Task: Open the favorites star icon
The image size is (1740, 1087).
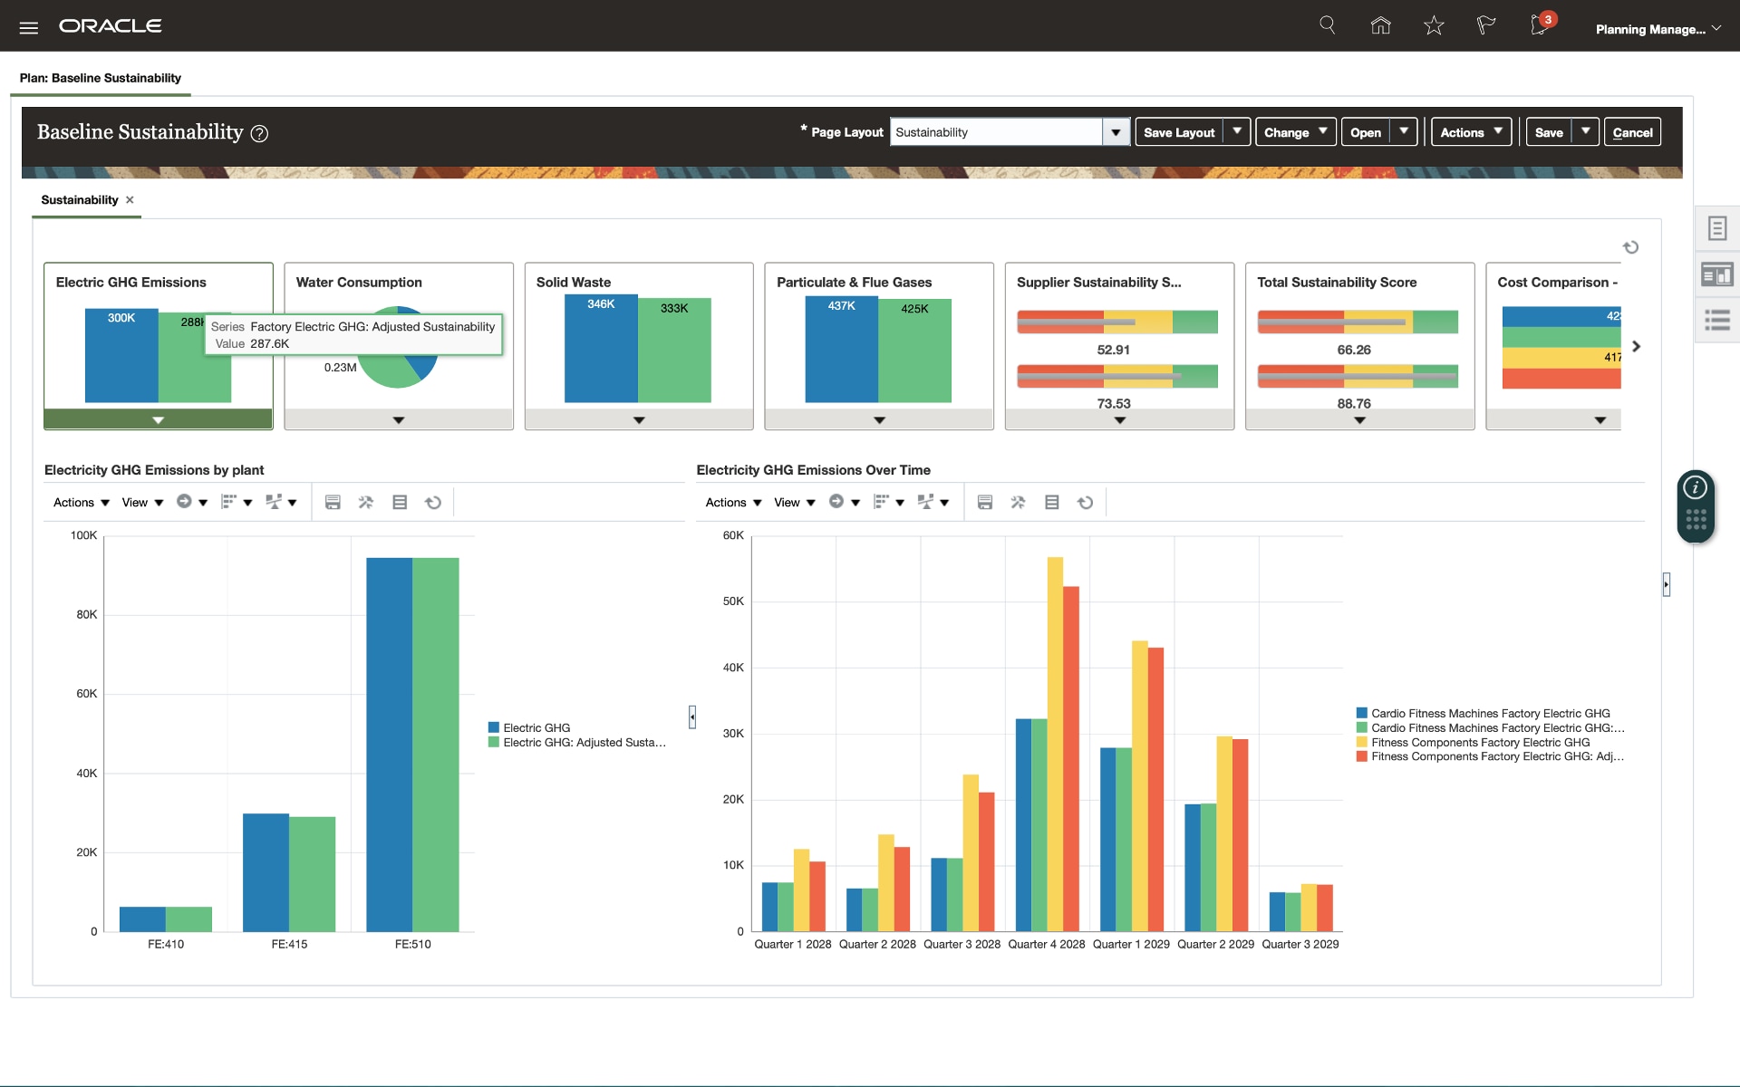Action: [1433, 25]
